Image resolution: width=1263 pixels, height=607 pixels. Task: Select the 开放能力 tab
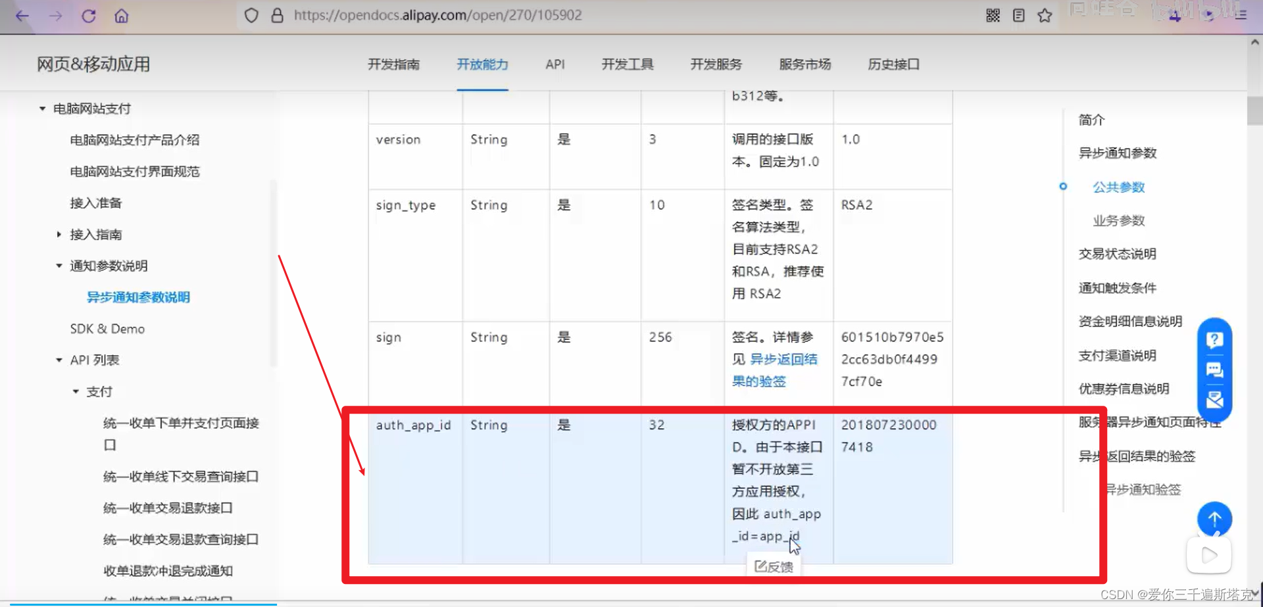click(482, 64)
